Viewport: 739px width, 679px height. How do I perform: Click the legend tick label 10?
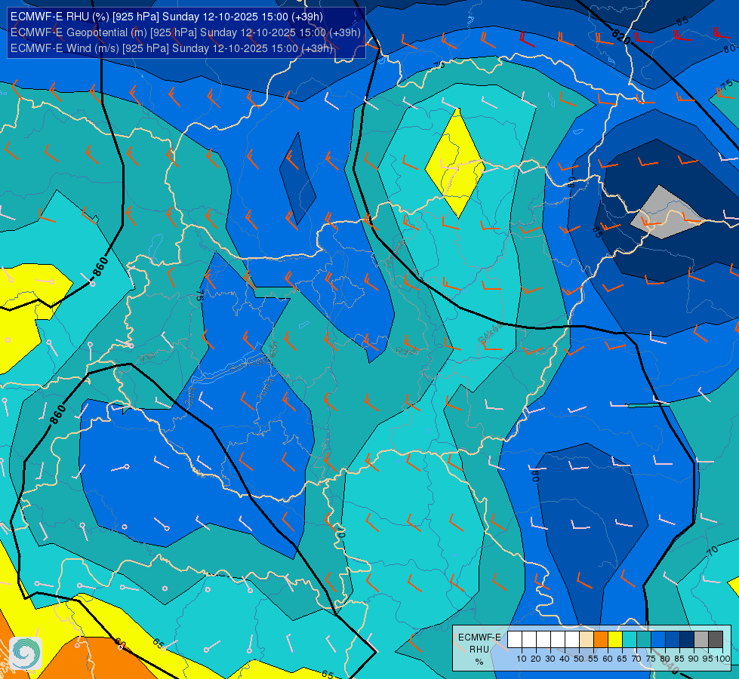click(x=522, y=659)
